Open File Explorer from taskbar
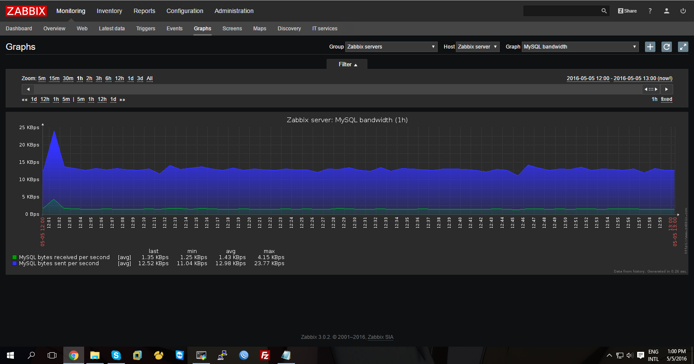The image size is (694, 364). click(95, 355)
